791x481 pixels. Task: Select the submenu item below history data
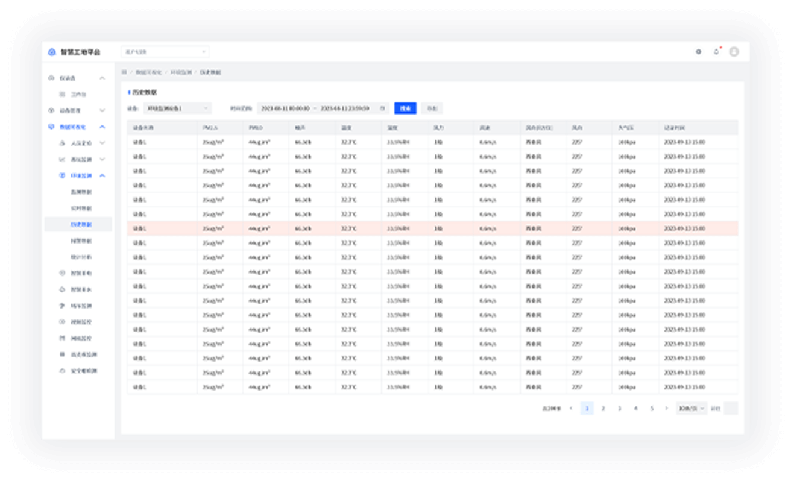[81, 241]
